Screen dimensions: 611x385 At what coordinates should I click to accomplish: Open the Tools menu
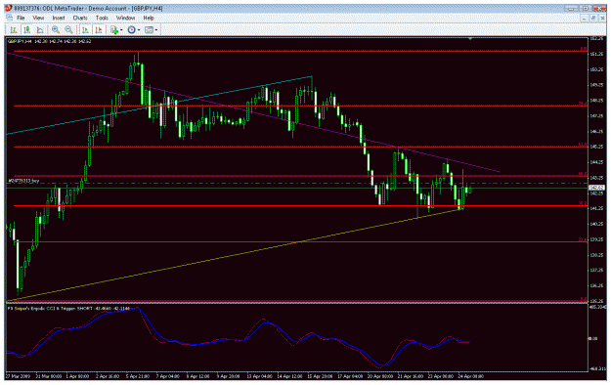[x=102, y=18]
